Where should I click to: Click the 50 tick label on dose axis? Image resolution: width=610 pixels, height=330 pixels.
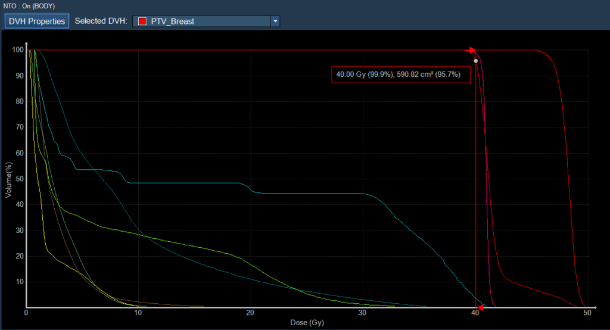587,313
